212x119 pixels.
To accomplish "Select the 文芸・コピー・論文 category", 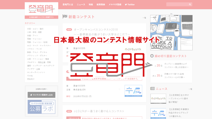I will coord(35,29).
